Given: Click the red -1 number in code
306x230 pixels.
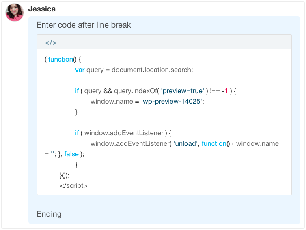Looking at the screenshot, I should 224,91.
